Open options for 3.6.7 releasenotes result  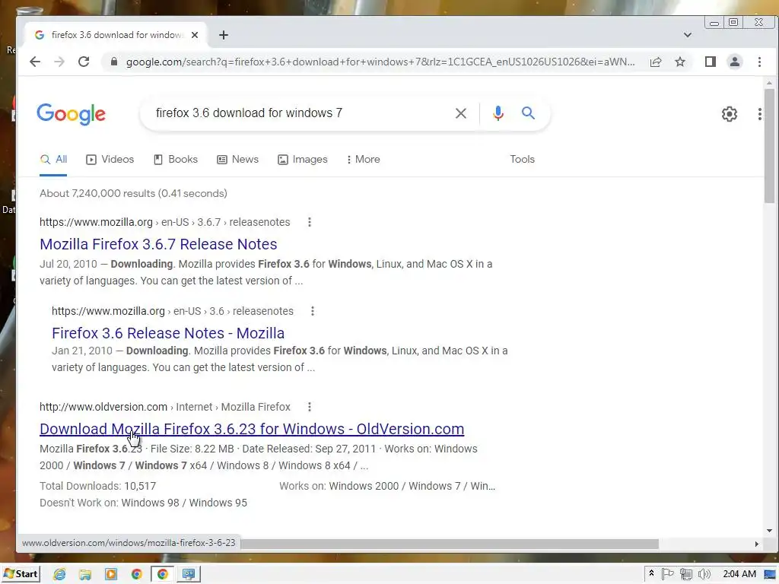[x=310, y=222]
